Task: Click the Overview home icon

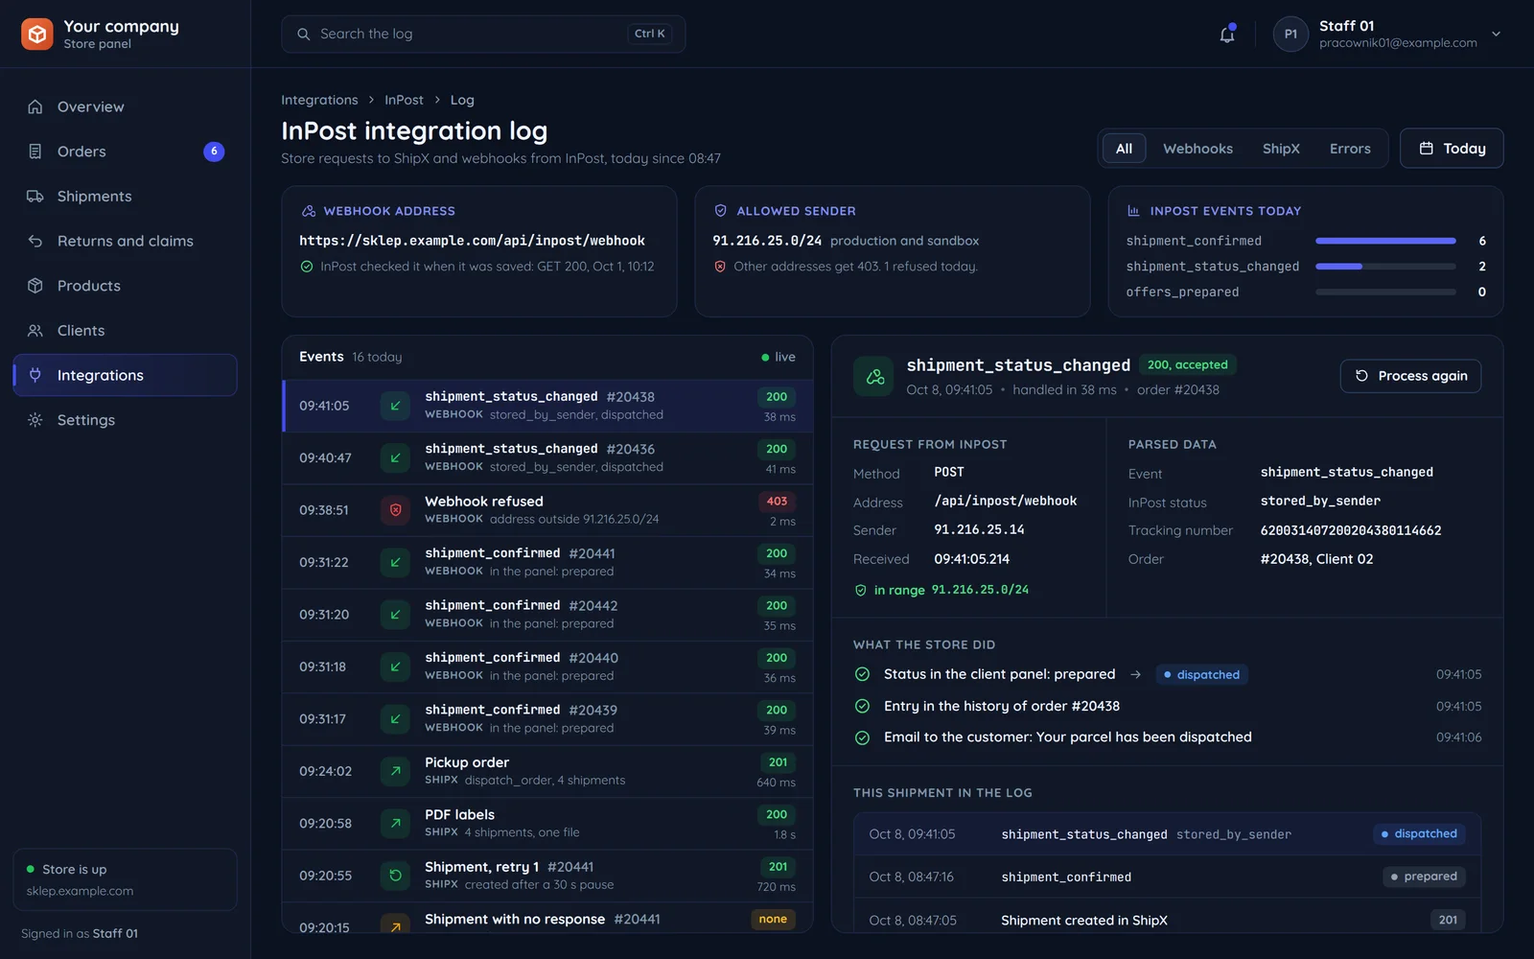Action: 35,106
